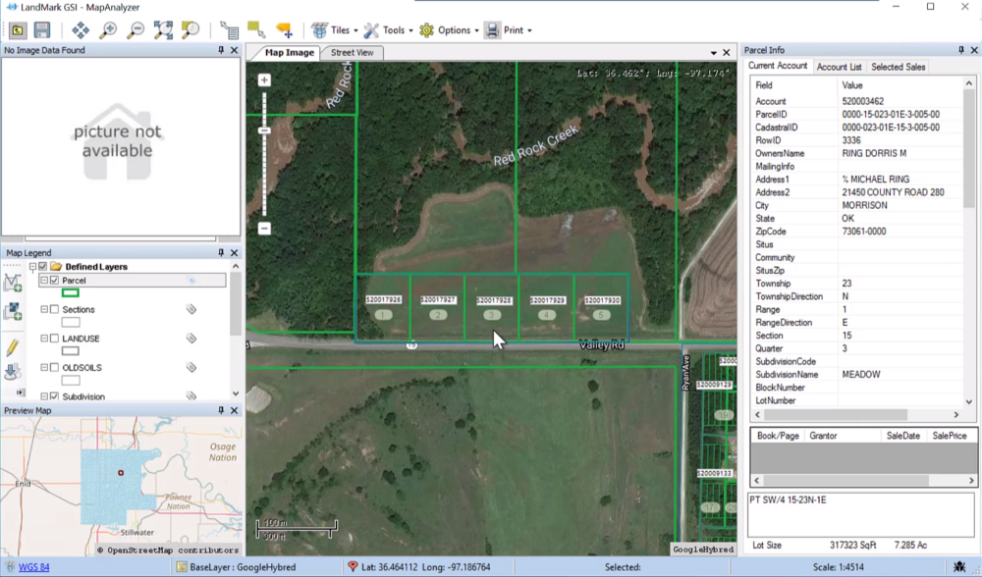Check the OLDSOILS layer checkbox
The height and width of the screenshot is (577, 982).
point(54,368)
